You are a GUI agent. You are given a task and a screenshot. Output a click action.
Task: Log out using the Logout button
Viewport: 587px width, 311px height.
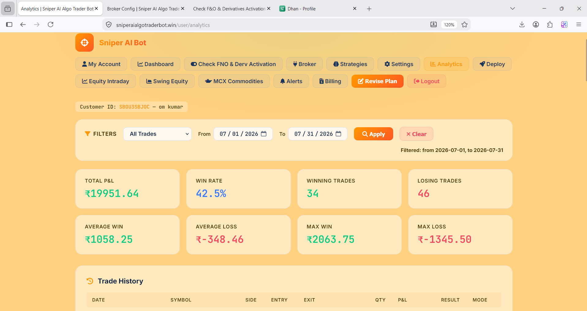pos(427,81)
